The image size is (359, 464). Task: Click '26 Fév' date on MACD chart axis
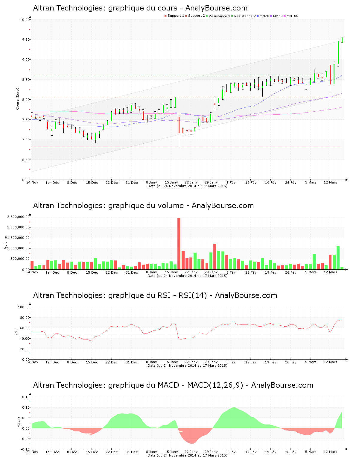(x=290, y=452)
